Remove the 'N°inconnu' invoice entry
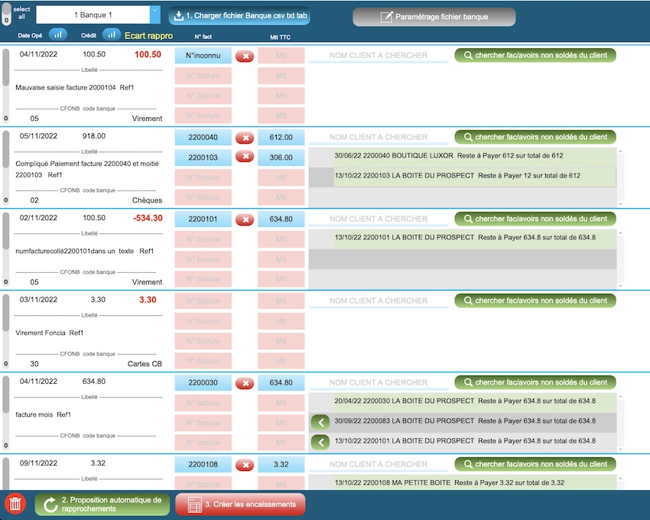 (x=245, y=56)
